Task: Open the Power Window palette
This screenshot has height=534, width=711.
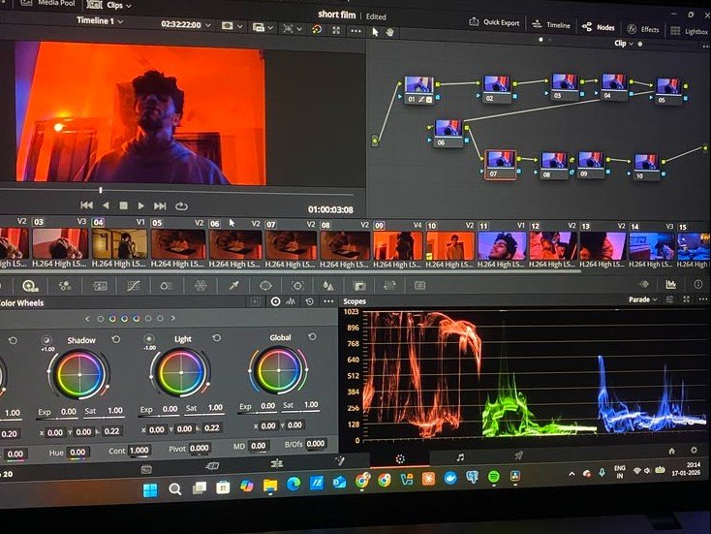Action: coord(265,285)
